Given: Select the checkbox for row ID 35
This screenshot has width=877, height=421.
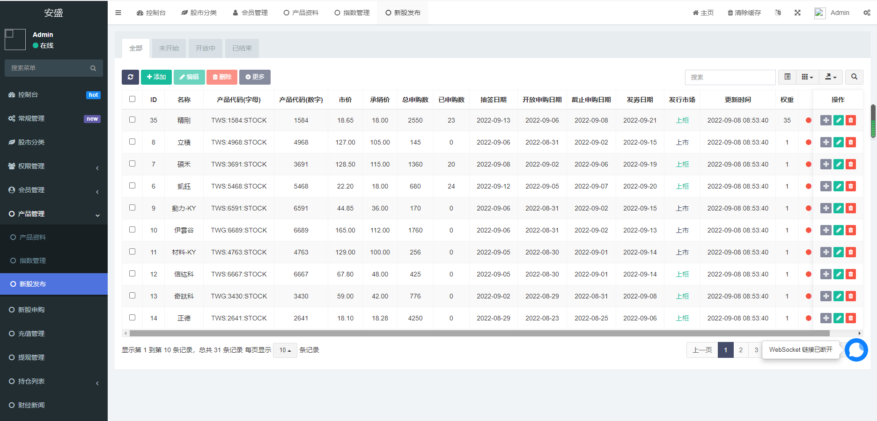Looking at the screenshot, I should pos(132,120).
